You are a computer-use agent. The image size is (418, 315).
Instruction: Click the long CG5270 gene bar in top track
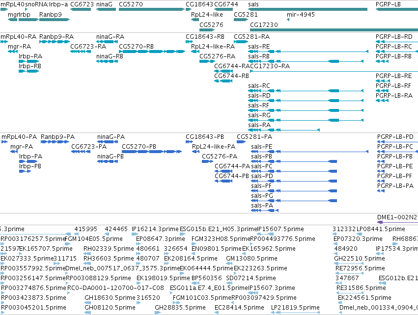152,9
